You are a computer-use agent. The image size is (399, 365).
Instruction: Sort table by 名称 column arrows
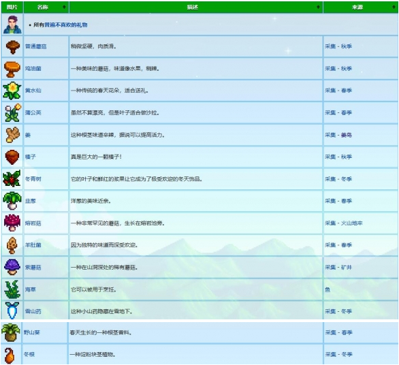[x=64, y=7]
